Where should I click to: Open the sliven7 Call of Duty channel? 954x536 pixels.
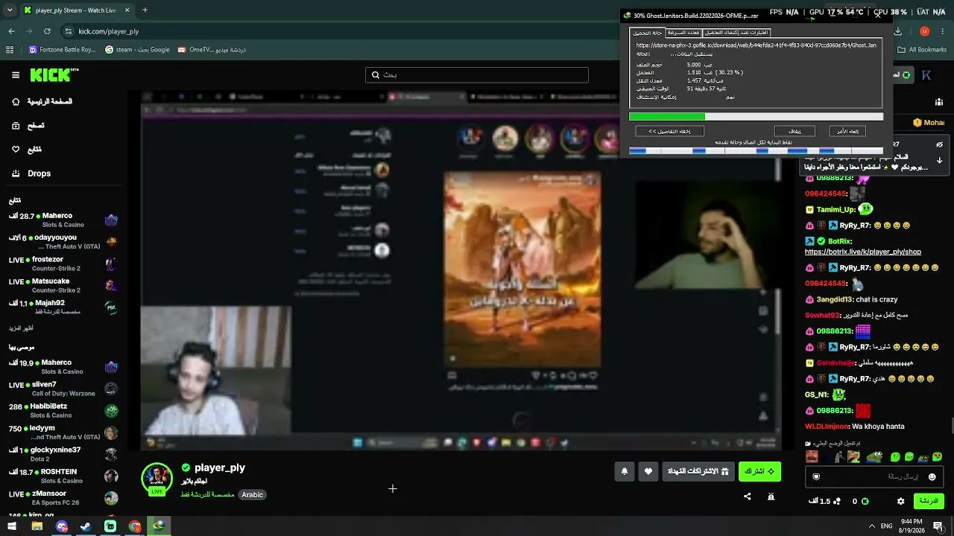(63, 389)
